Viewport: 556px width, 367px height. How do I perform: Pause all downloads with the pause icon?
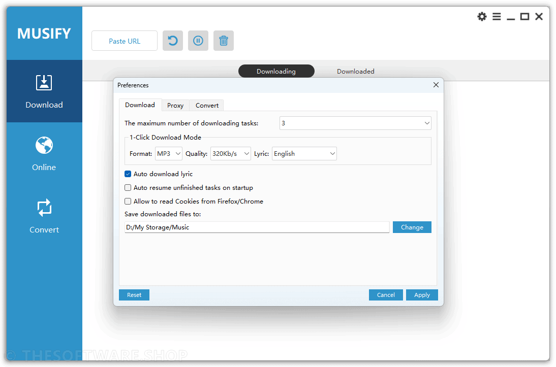click(x=198, y=41)
